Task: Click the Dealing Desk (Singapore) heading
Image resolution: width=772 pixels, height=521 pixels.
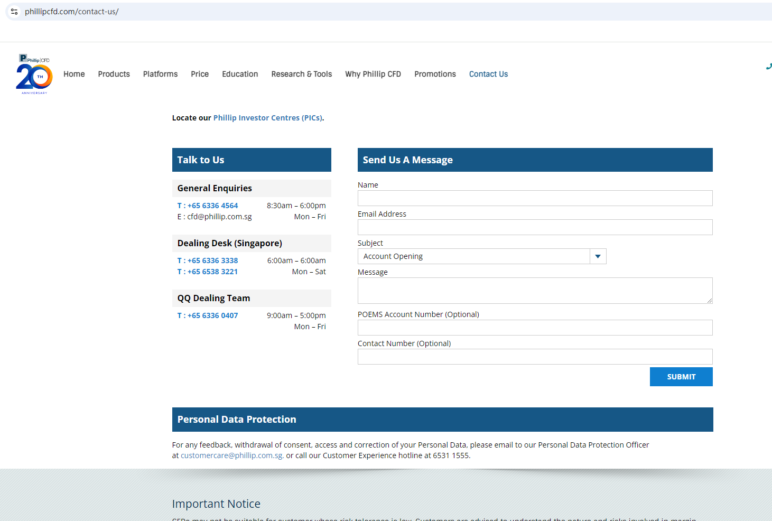Action: (x=230, y=243)
